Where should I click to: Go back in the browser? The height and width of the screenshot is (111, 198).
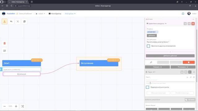pos(2,6)
